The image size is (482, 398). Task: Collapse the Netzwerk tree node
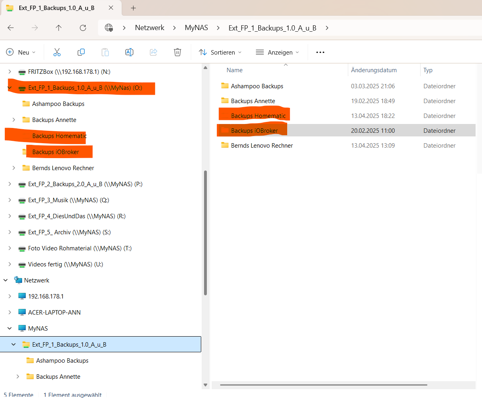click(6, 280)
